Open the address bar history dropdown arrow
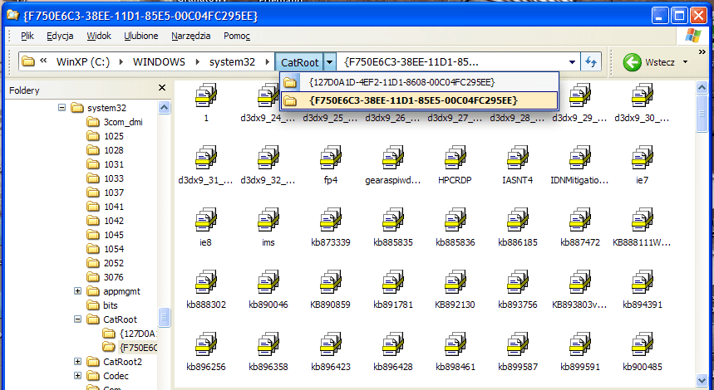714x390 pixels. pos(572,62)
